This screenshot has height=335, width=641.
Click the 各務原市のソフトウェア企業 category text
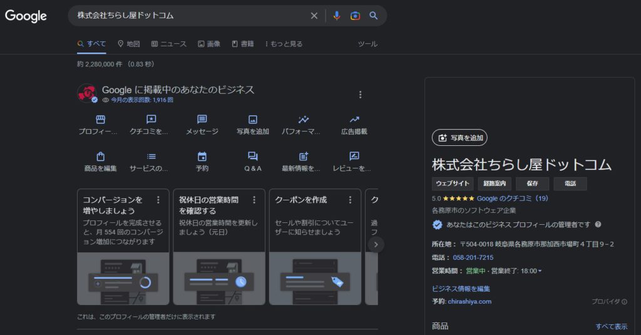(474, 210)
